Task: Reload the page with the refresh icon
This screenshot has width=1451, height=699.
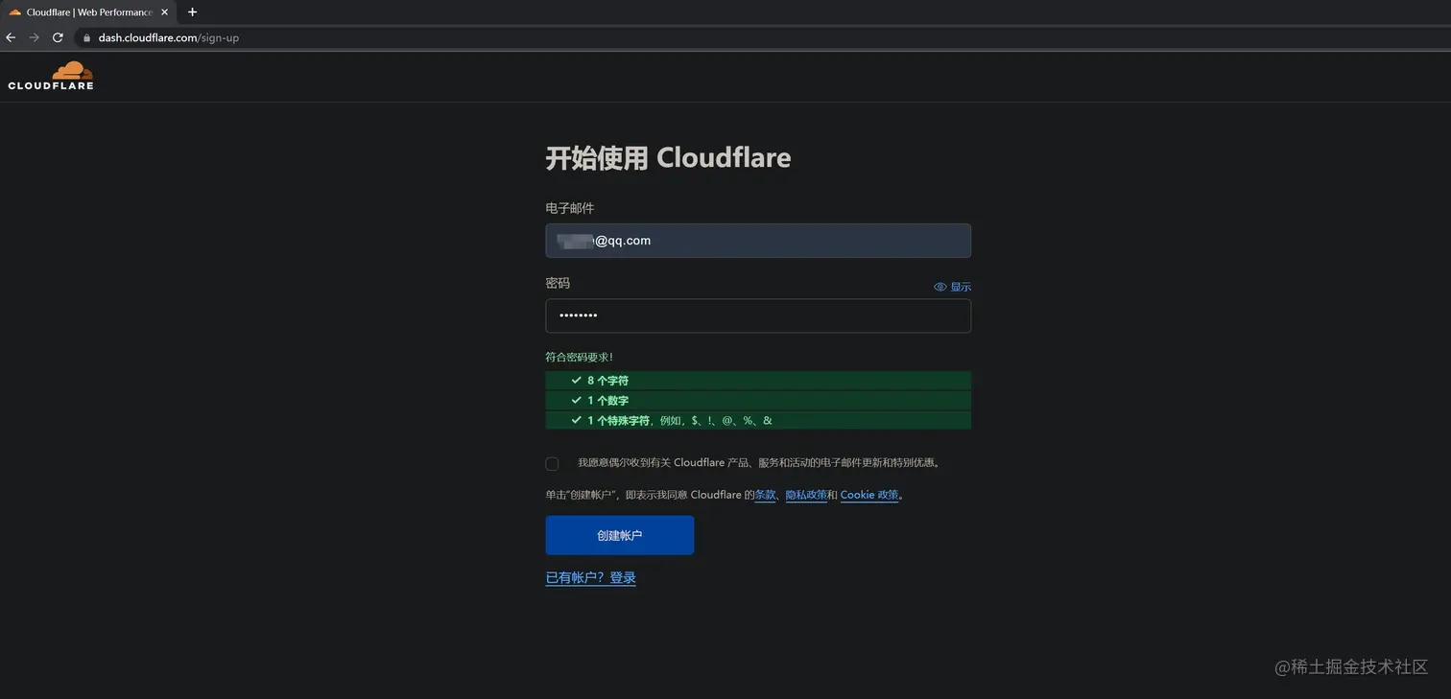Action: [58, 37]
